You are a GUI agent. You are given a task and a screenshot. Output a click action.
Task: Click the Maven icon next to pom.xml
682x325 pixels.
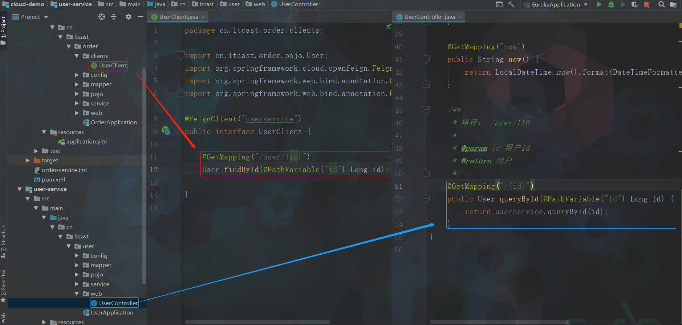(37, 180)
